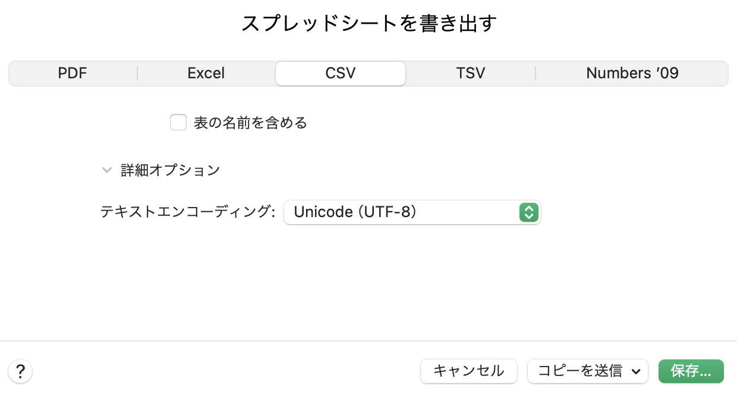
Task: Enable the 表の名前を含める checkbox
Action: [178, 122]
